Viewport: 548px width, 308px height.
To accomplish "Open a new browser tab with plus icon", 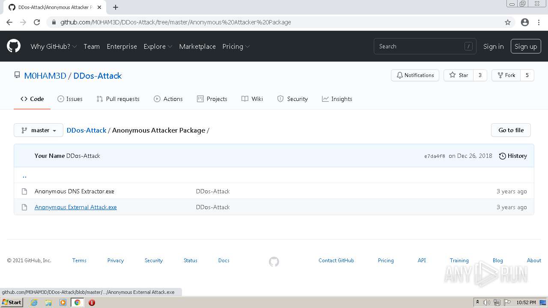I will pyautogui.click(x=116, y=7).
